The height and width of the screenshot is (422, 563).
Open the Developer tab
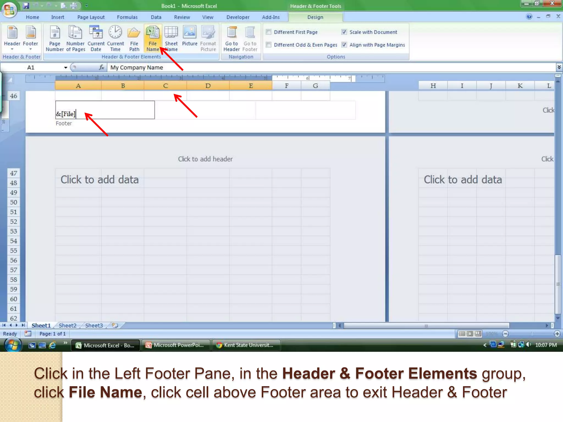[238, 17]
